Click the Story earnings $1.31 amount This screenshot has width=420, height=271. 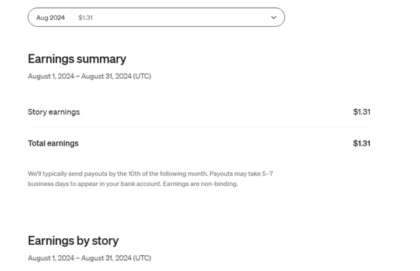click(362, 112)
